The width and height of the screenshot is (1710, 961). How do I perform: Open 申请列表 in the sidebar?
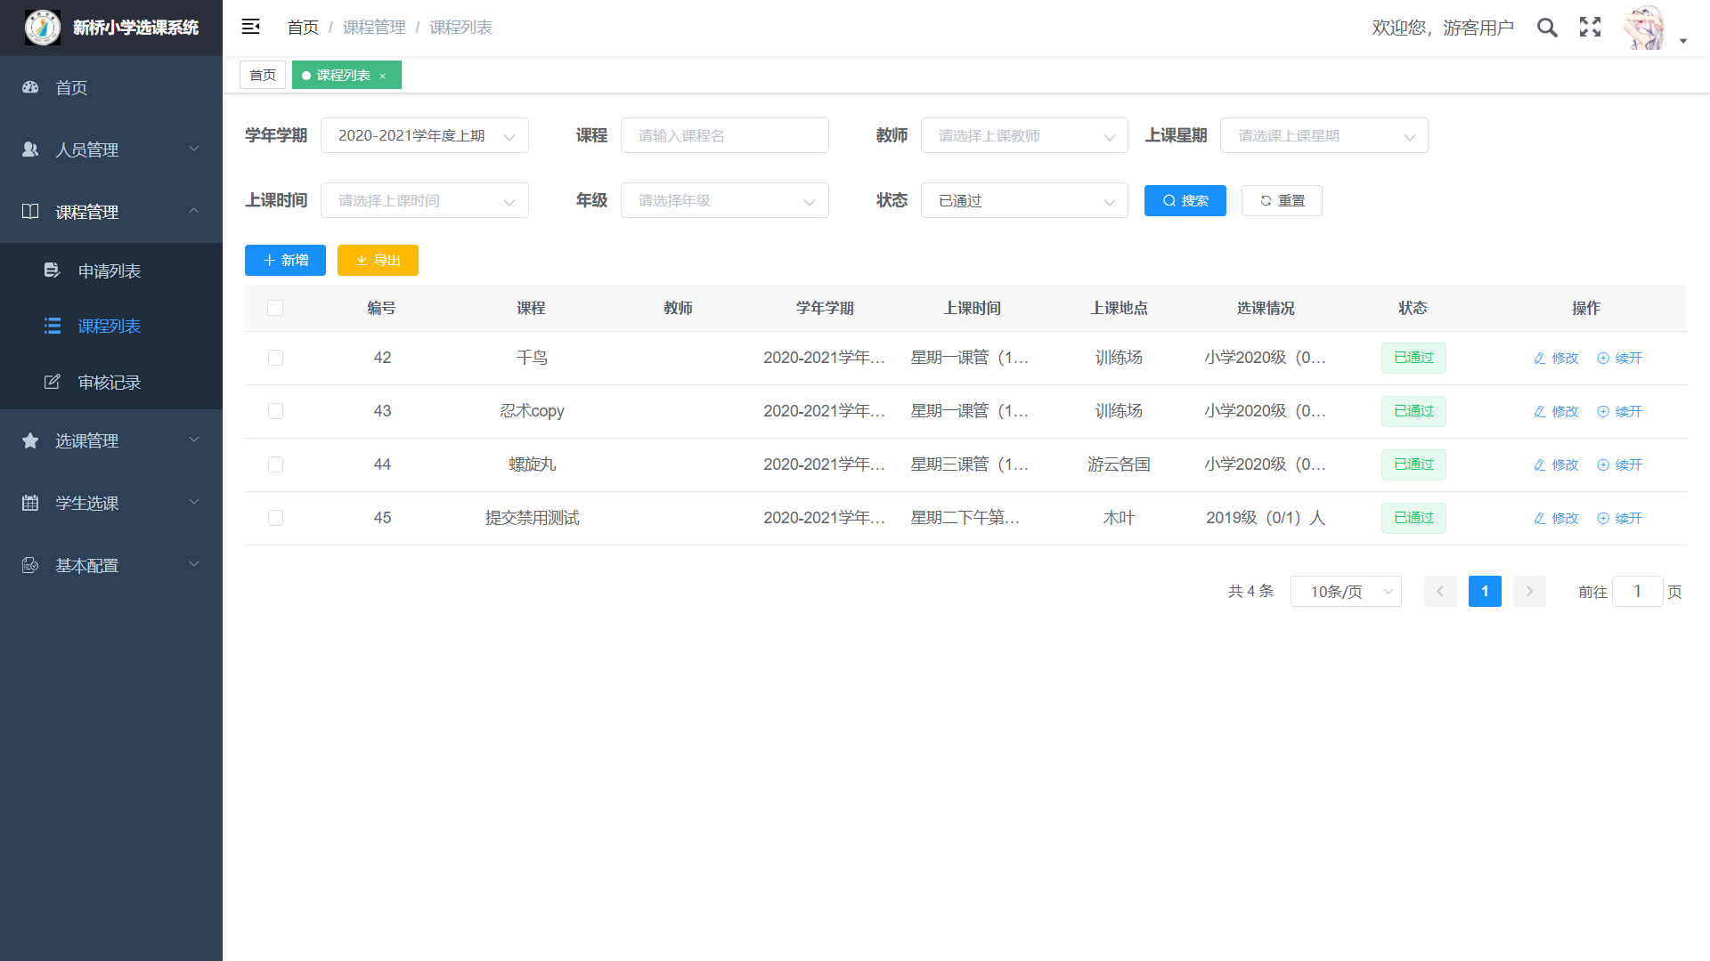tap(109, 271)
